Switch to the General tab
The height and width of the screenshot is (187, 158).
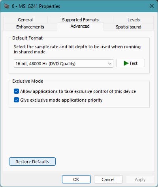point(25,20)
